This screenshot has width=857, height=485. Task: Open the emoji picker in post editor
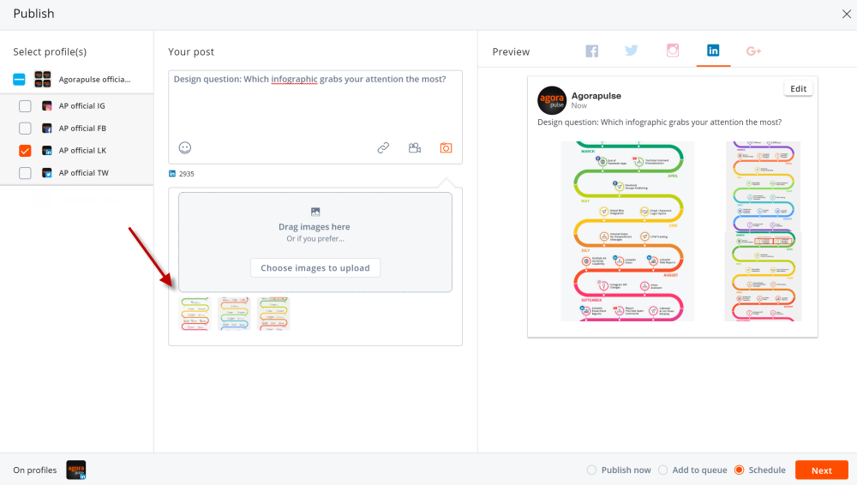185,147
